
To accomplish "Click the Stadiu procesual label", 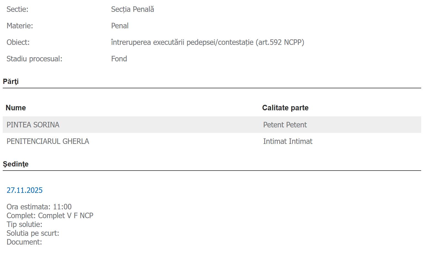I will coord(34,59).
